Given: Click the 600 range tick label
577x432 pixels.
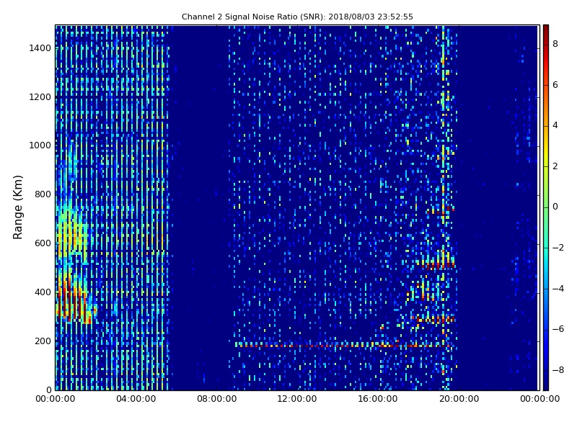Looking at the screenshot, I should click(x=43, y=243).
